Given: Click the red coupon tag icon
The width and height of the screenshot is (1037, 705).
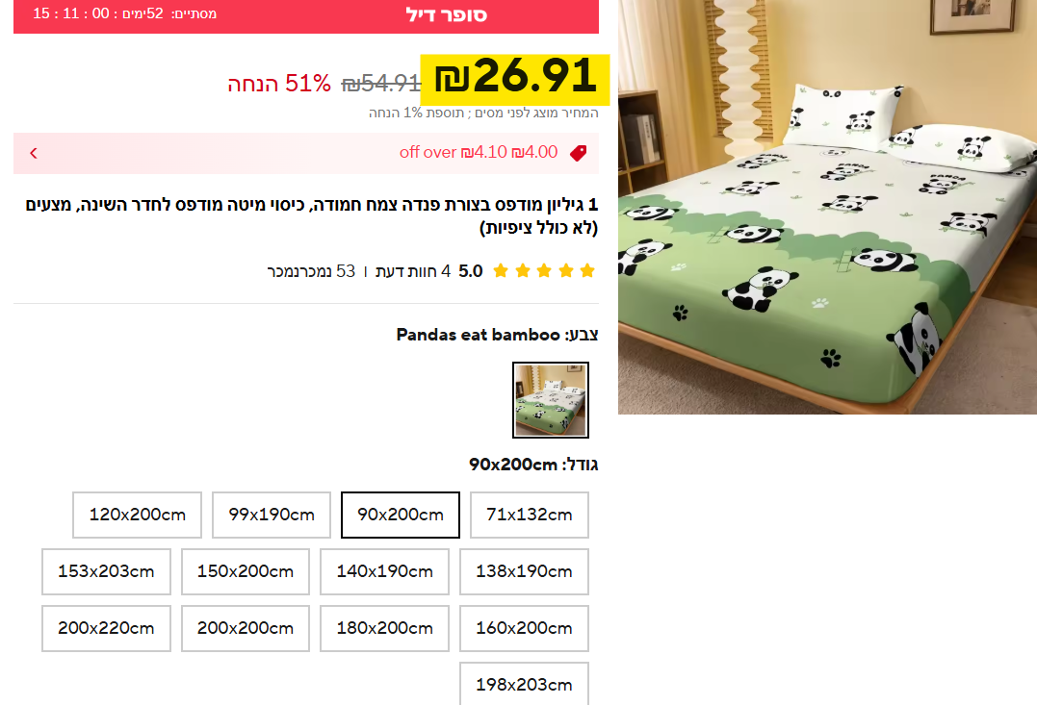Looking at the screenshot, I should pyautogui.click(x=578, y=153).
